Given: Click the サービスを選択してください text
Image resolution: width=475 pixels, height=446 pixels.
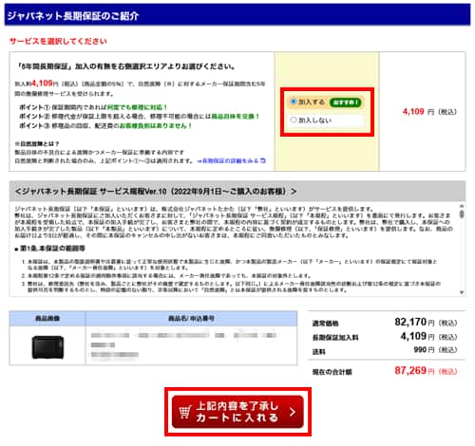Looking at the screenshot, I should point(58,41).
